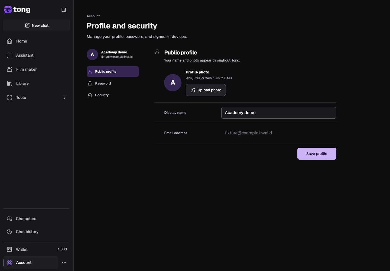Open the Characters page

click(37, 219)
